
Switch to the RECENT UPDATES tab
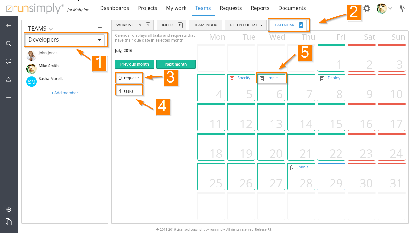(246, 25)
